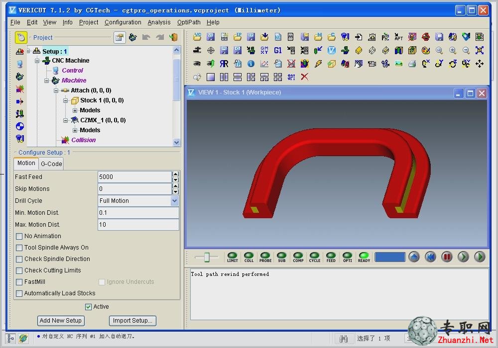Toggle the COLL status light

pos(249,257)
